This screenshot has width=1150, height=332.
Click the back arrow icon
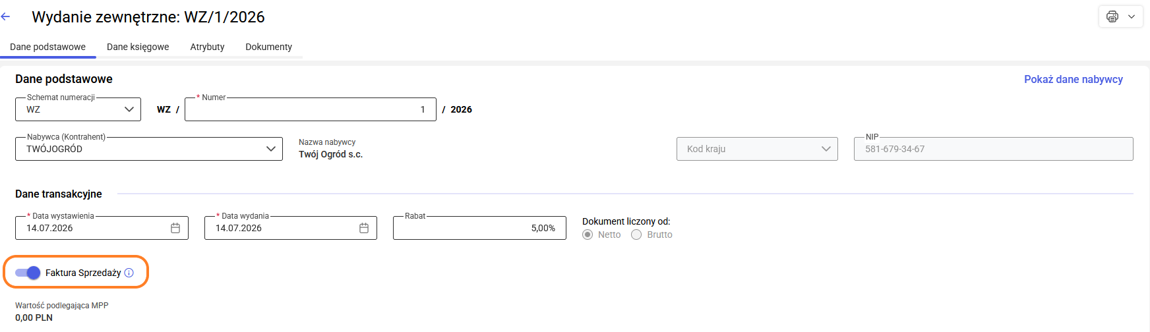click(6, 16)
